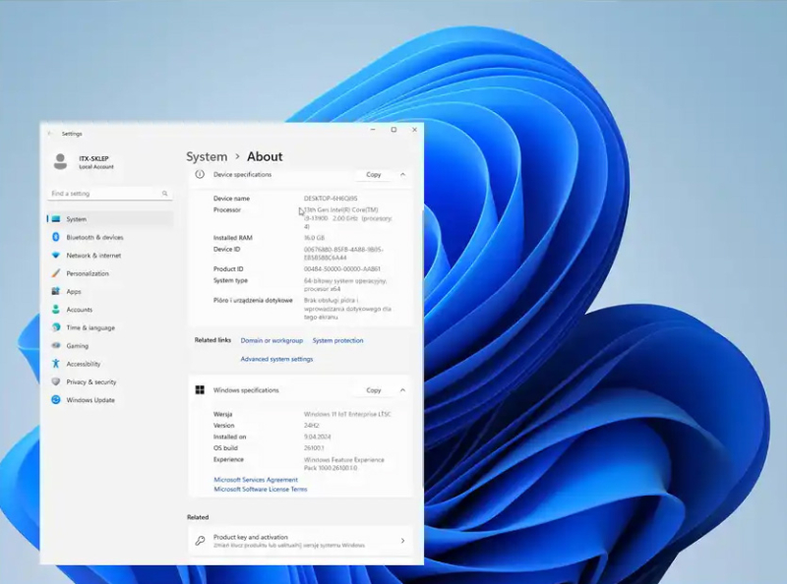Collapse the Device specifications section

[x=402, y=175]
